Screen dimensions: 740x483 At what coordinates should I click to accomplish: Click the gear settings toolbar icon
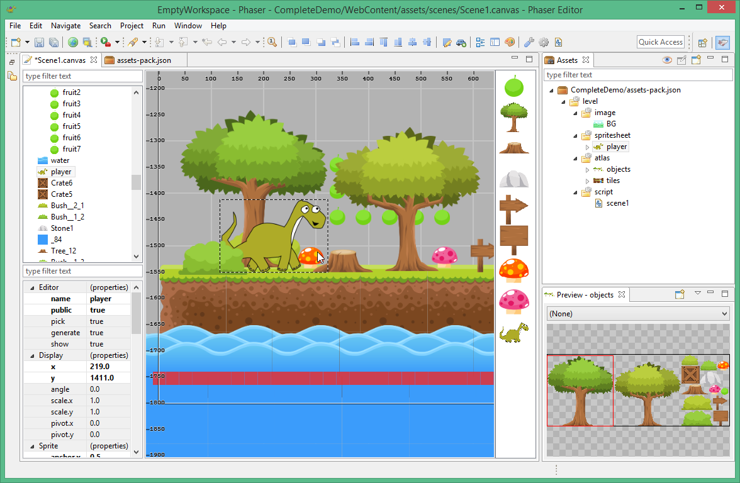tap(544, 43)
